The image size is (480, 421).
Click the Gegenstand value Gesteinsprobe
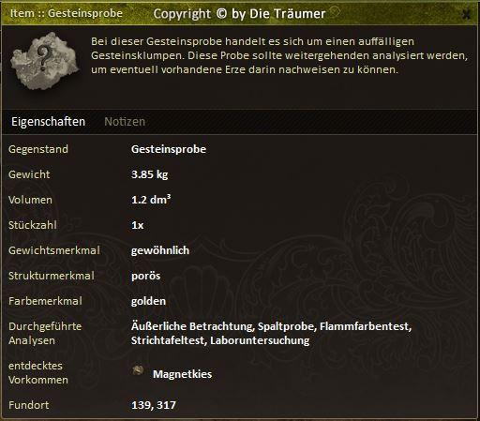pyautogui.click(x=169, y=149)
